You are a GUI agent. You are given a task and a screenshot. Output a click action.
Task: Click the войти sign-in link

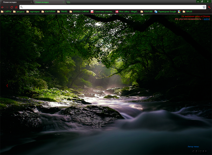click(206, 19)
